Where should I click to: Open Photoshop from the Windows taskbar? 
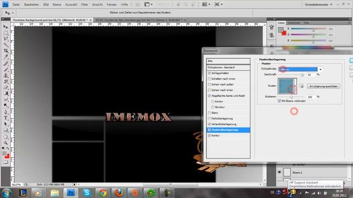click(71, 193)
